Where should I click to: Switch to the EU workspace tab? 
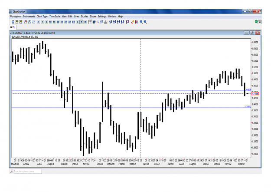(13, 27)
